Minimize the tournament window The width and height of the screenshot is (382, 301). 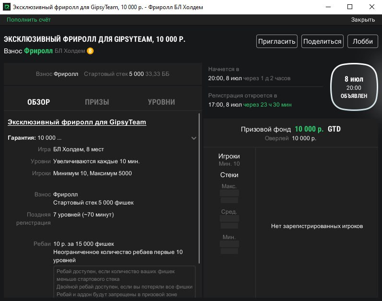point(328,7)
